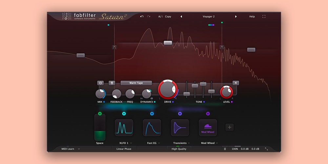Screen dimensions: 328x164
Task: Click the undo arrow icon
Action: [142, 16]
